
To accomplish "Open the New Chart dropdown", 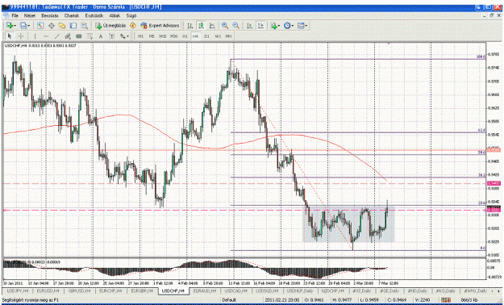I will 11,26.
